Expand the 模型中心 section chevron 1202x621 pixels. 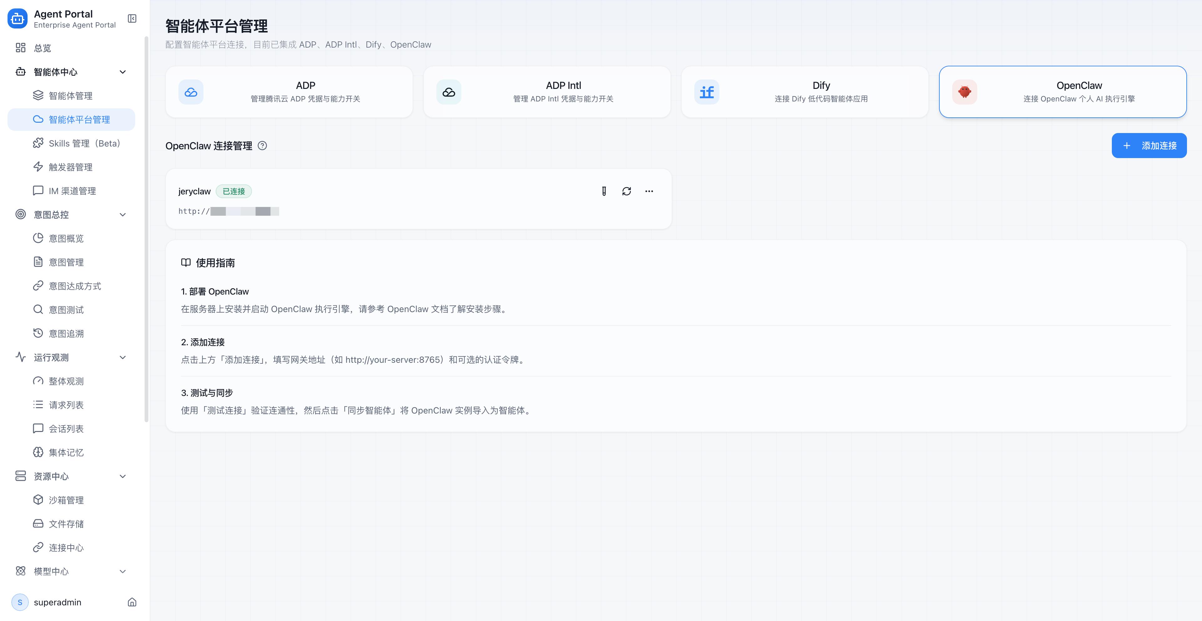123,572
